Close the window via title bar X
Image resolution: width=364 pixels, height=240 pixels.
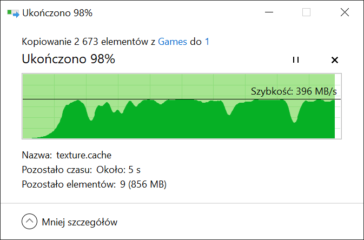tap(345, 12)
